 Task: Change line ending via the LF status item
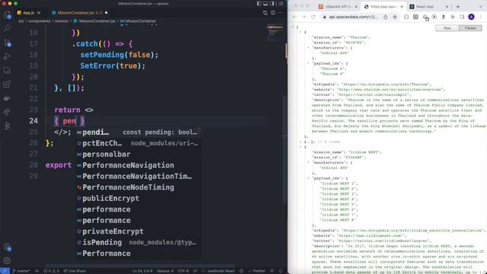click(195, 271)
